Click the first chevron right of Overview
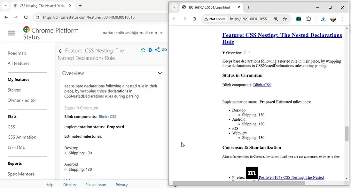 coord(245,52)
